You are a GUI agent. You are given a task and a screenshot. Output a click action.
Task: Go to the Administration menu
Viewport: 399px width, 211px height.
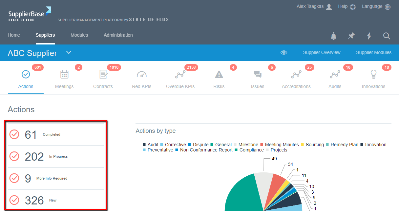pos(118,35)
